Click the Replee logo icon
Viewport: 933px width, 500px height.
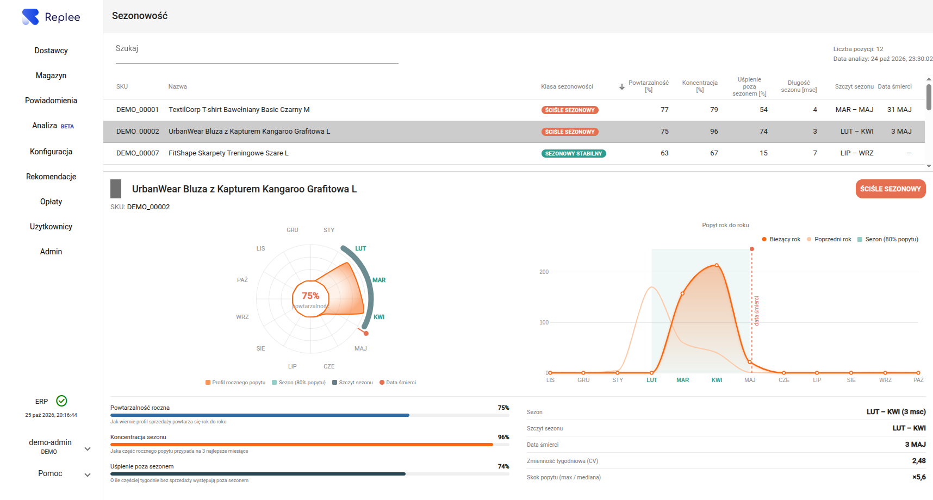(x=30, y=17)
